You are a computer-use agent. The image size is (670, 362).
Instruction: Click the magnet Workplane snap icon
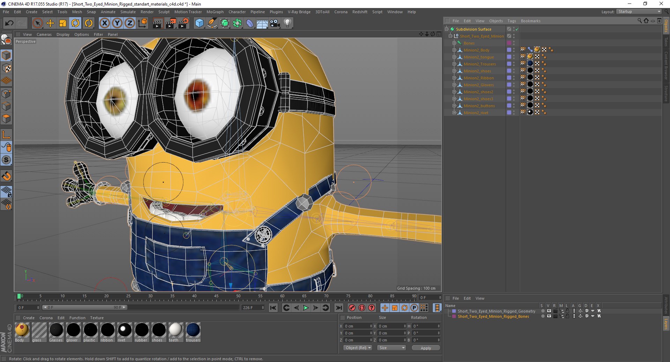coord(6,176)
